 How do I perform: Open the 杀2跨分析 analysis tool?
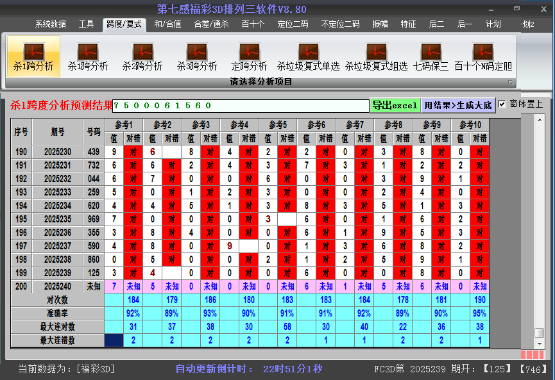click(142, 56)
